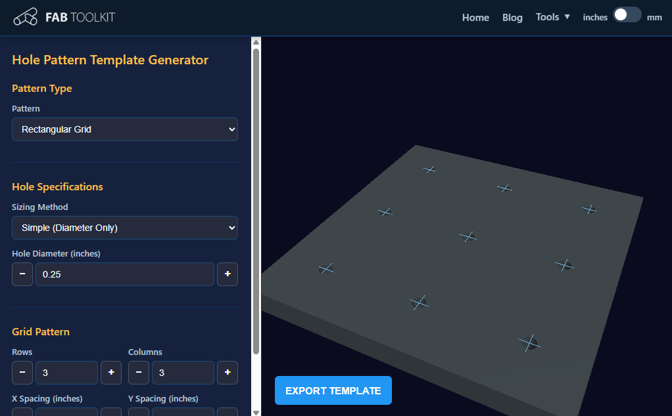Expand the Tools menu in the navbar
Image resolution: width=672 pixels, height=416 pixels.
(x=552, y=17)
